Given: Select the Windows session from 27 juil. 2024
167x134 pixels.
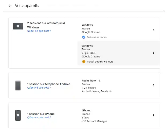Looking at the screenshot, I should (119, 53).
